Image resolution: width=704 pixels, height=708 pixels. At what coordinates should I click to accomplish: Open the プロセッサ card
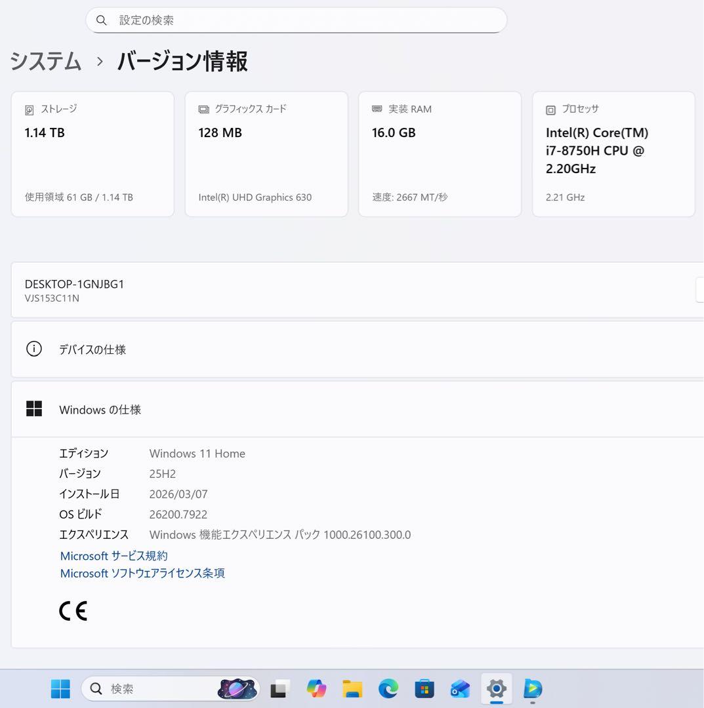pyautogui.click(x=613, y=154)
